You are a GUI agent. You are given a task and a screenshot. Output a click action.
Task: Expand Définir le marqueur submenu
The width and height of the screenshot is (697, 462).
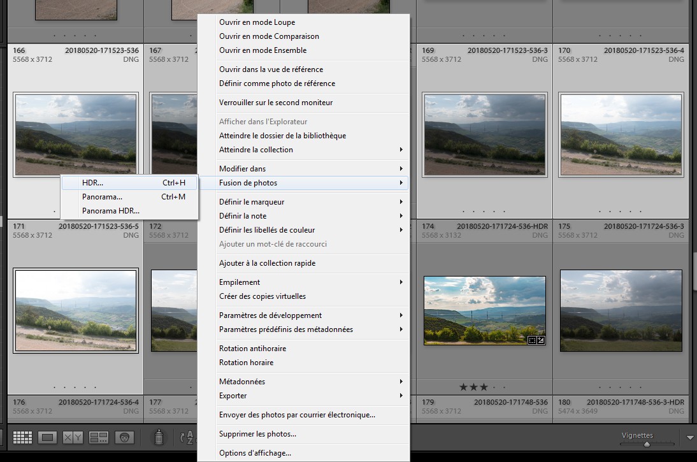coord(303,202)
